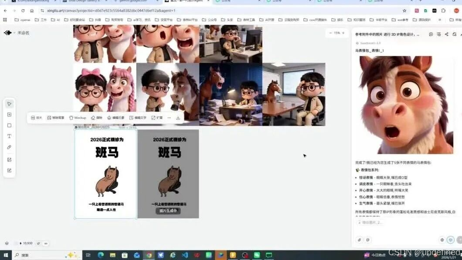The image size is (462, 260).
Task: Choose the Mockup option
Action: [x=78, y=118]
